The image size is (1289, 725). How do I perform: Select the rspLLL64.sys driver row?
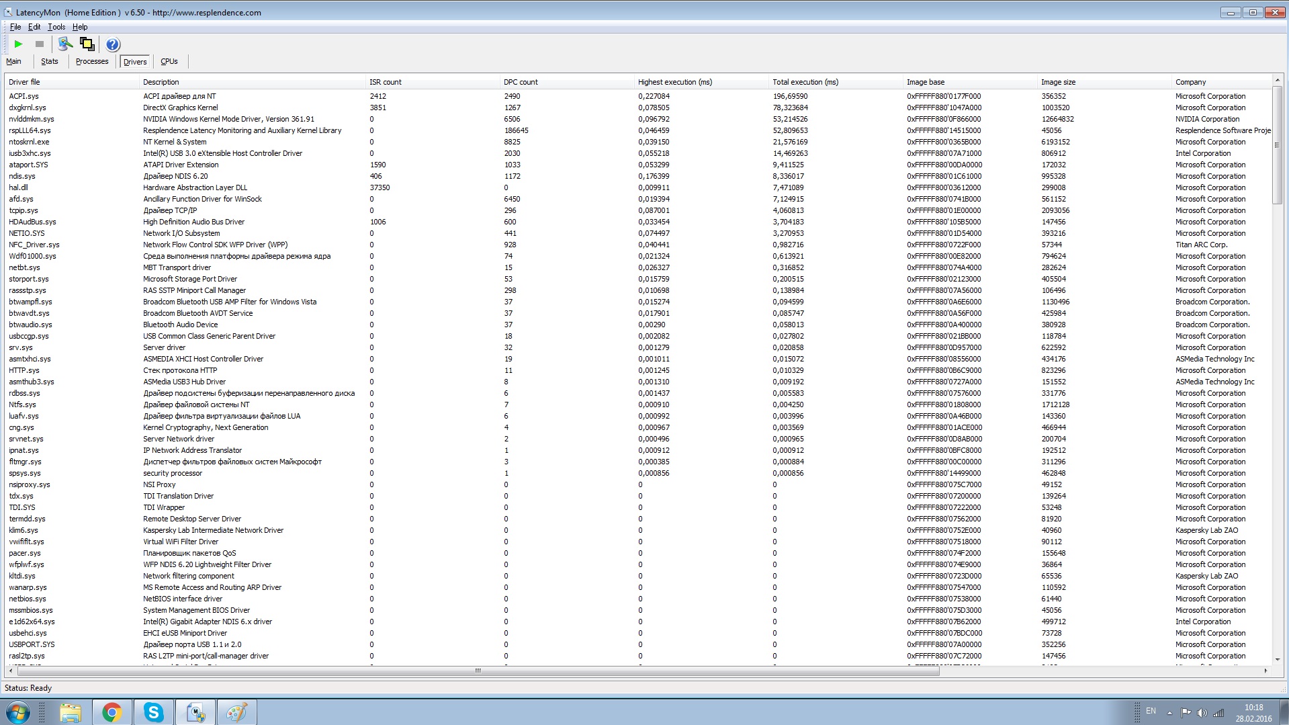638,130
